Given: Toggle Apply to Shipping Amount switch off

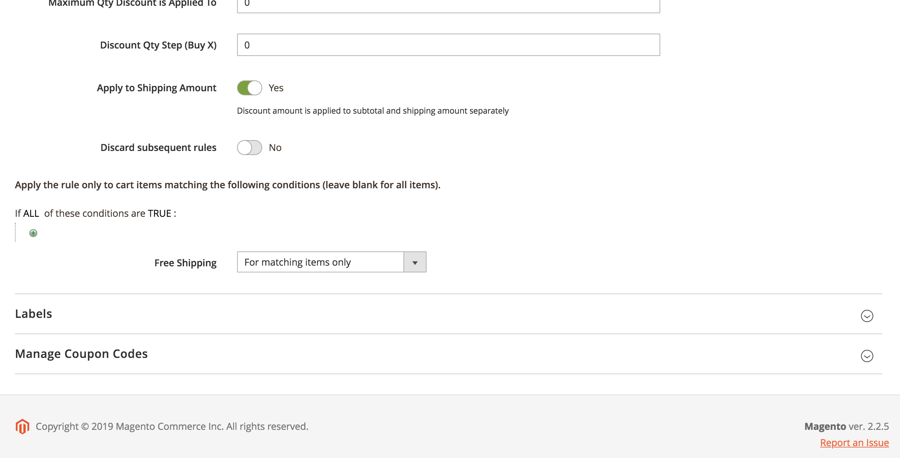Looking at the screenshot, I should click(250, 88).
